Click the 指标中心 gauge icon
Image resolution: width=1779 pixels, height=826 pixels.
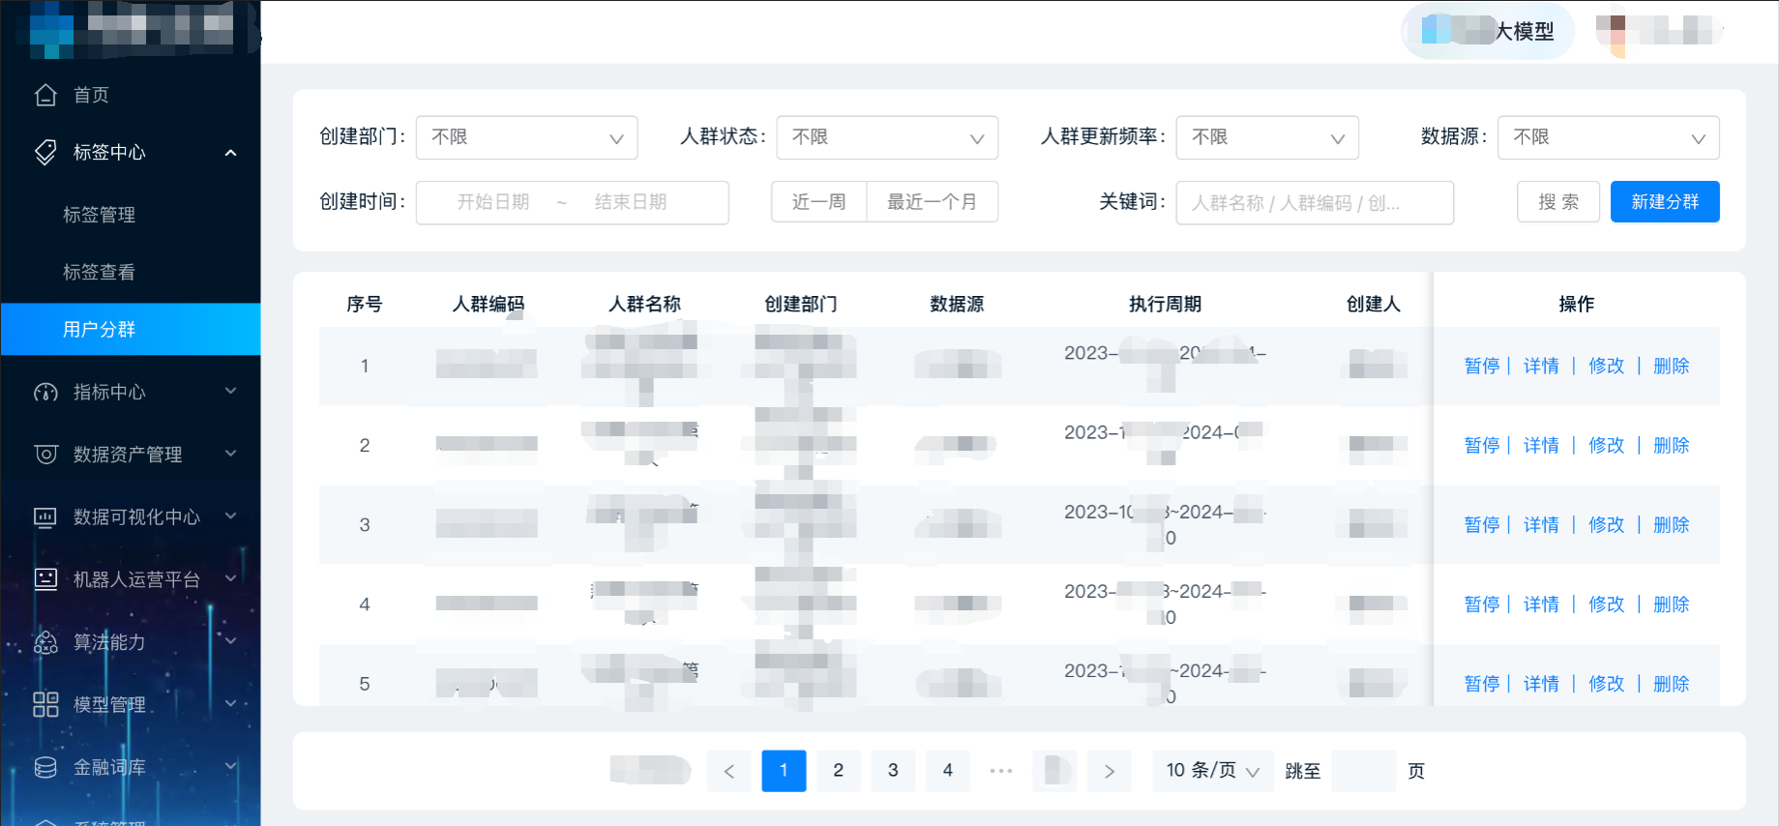click(45, 392)
